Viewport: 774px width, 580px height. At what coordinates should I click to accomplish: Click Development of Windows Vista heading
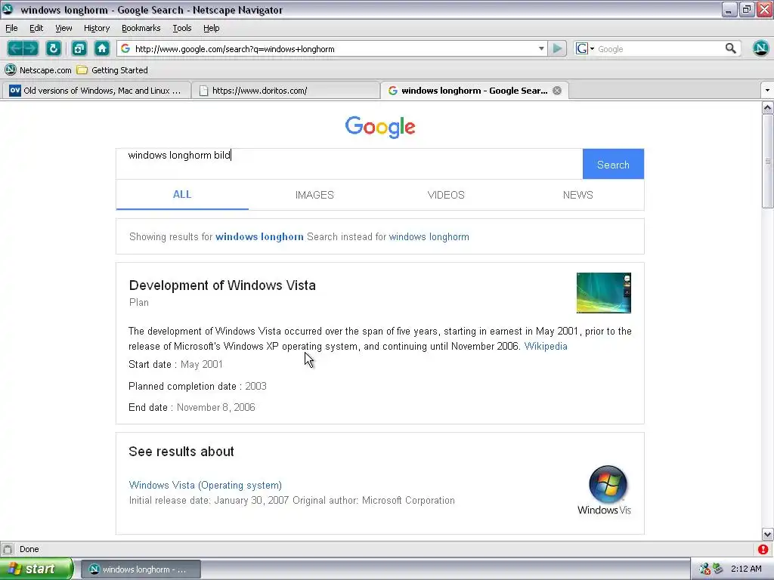(x=222, y=285)
